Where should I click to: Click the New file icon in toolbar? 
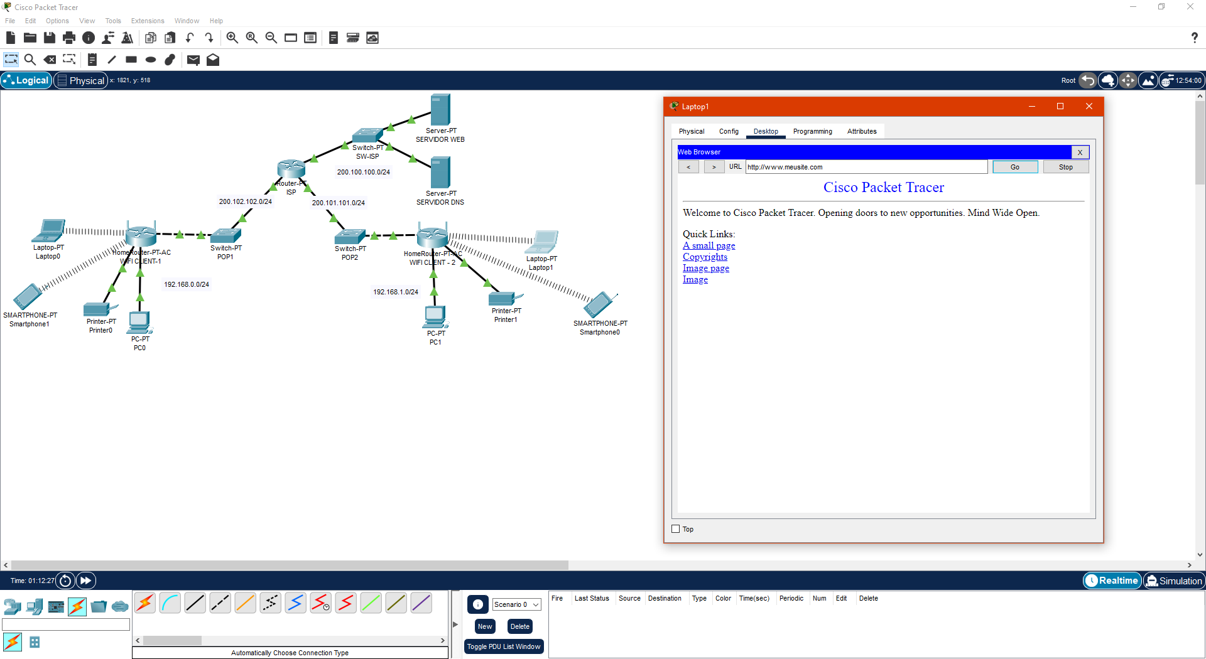point(11,38)
